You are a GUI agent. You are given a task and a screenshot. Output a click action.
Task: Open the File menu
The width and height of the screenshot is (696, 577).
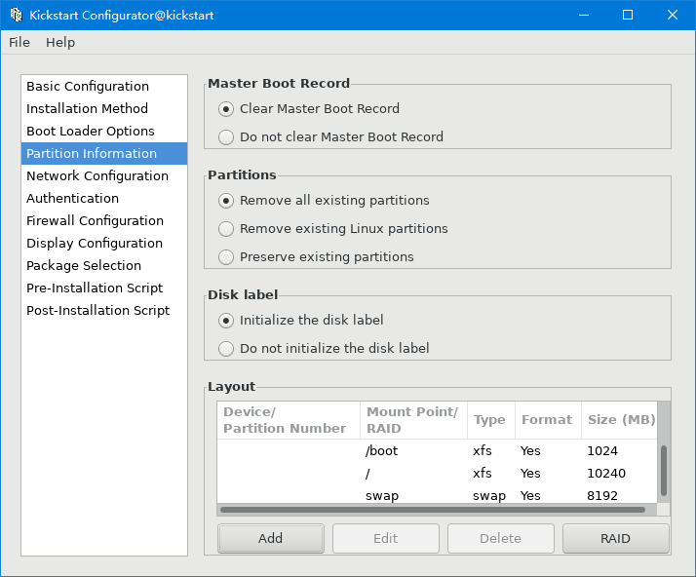tap(19, 42)
